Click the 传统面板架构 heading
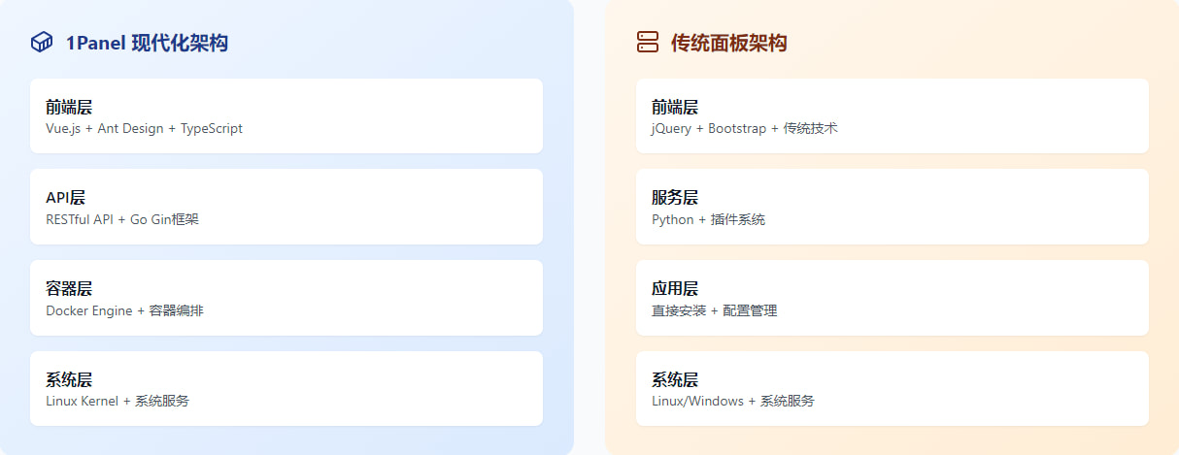Image resolution: width=1179 pixels, height=455 pixels. (728, 43)
